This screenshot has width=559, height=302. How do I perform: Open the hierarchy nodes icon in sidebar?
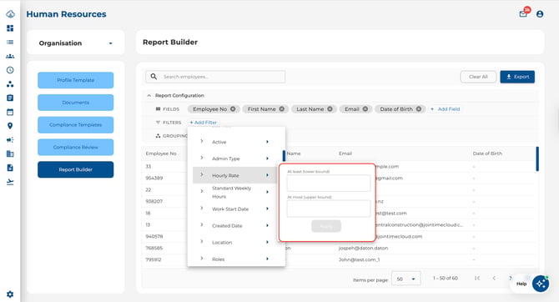pos(10,84)
